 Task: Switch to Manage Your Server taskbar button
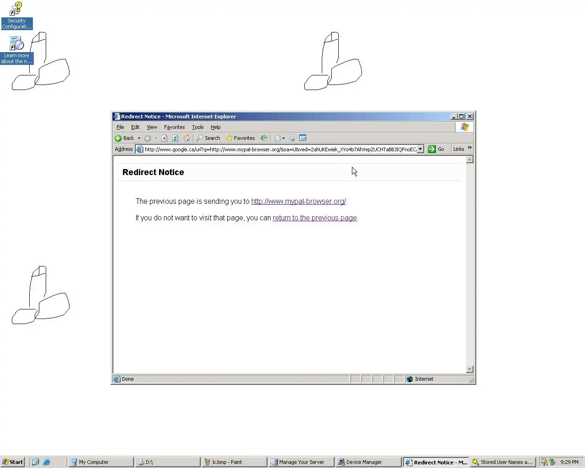[x=301, y=462]
